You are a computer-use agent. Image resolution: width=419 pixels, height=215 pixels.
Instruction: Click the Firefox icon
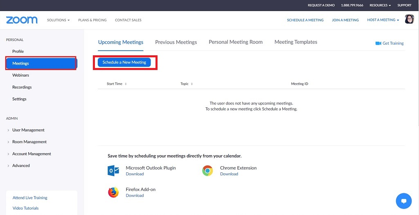(x=113, y=192)
